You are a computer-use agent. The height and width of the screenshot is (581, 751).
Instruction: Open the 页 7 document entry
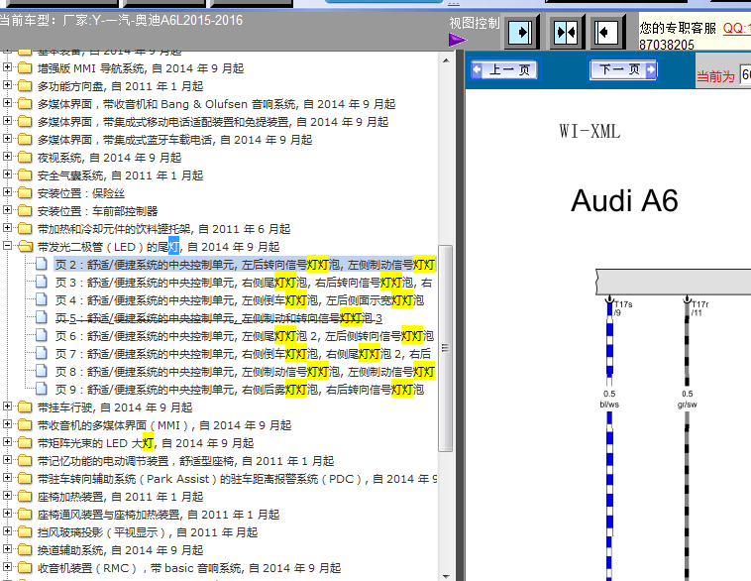tap(243, 354)
